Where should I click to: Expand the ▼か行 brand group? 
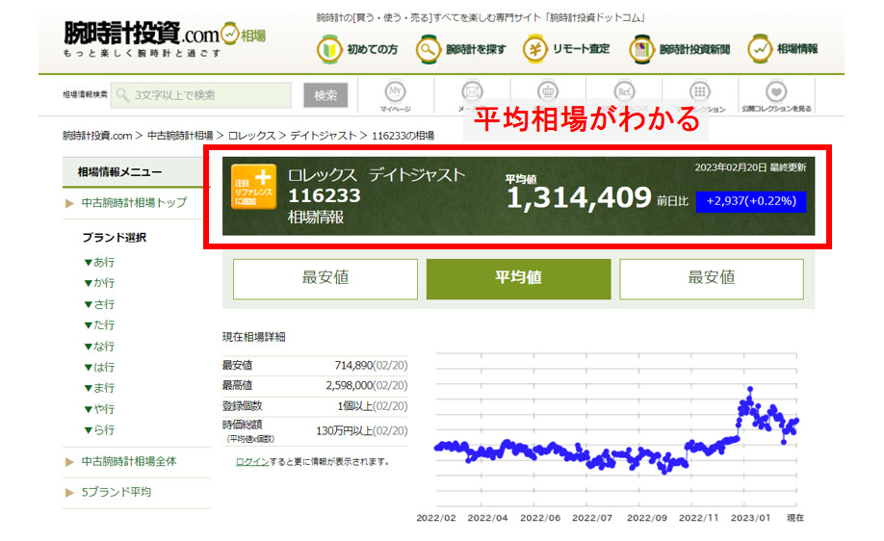[99, 283]
